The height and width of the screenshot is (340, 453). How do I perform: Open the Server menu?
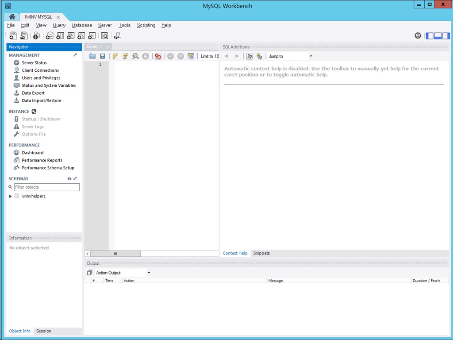105,25
